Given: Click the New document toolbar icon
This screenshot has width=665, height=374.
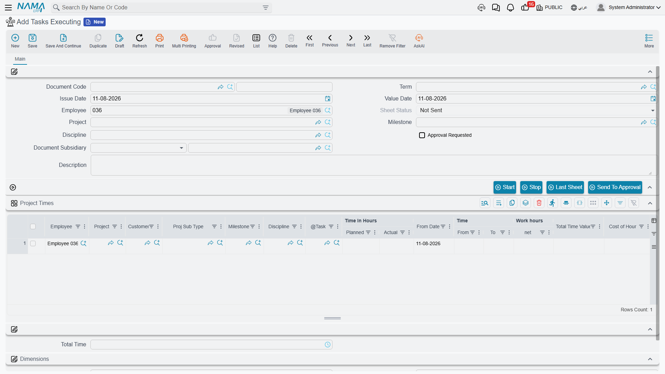Looking at the screenshot, I should (x=15, y=38).
